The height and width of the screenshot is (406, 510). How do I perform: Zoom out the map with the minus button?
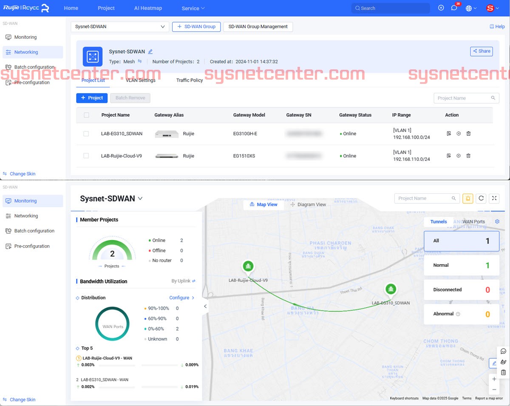coord(494,389)
